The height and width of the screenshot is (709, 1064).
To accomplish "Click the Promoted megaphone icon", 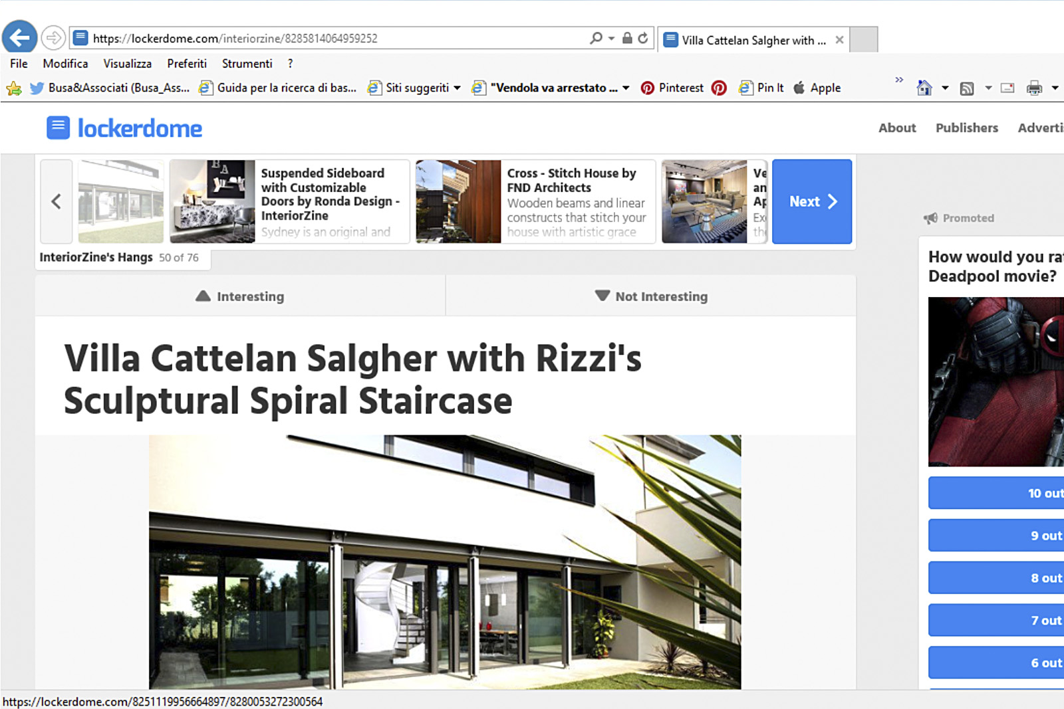I will click(930, 218).
